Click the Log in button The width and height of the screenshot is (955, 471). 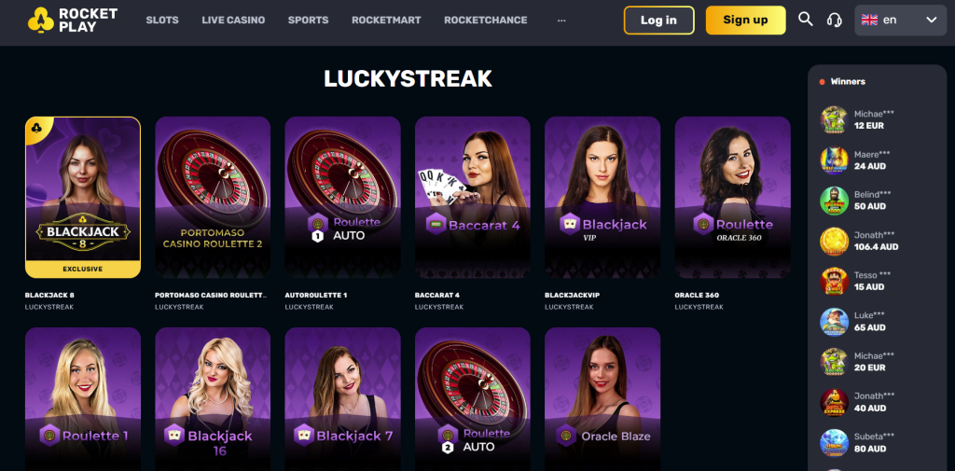point(659,21)
